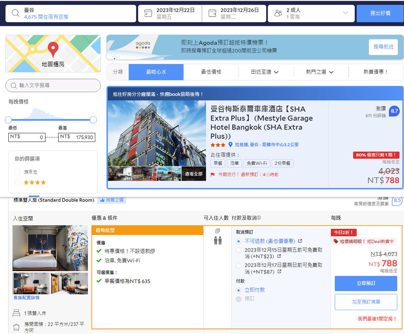Click the red map pin icon
Image resolution: width=404 pixels, height=334 pixels.
53,49
